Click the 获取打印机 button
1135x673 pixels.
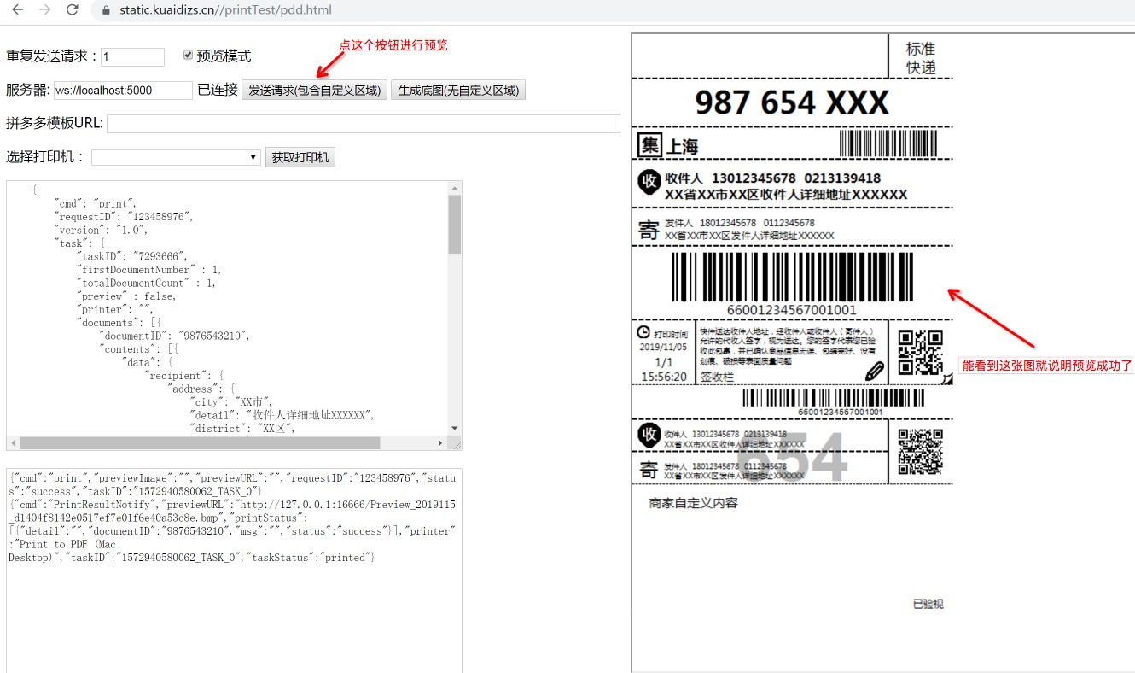pyautogui.click(x=300, y=156)
